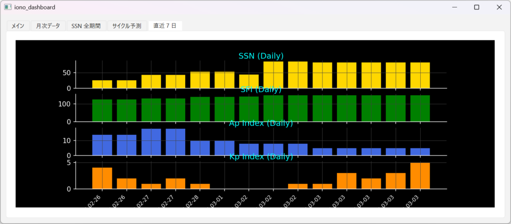Minimize the iono_dashboard window
The height and width of the screenshot is (224, 511).
[x=454, y=7]
